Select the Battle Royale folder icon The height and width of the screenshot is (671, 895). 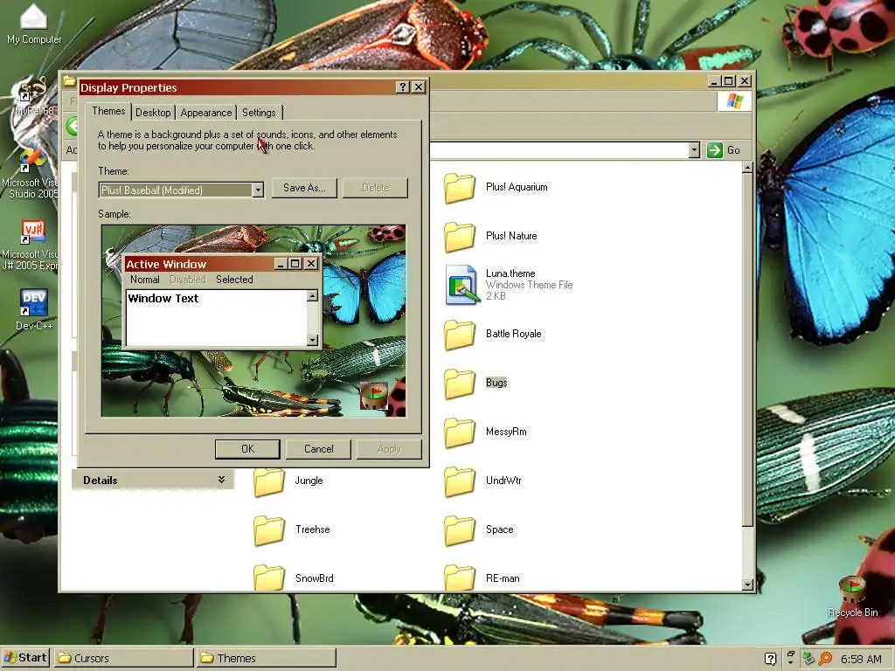[x=460, y=335]
